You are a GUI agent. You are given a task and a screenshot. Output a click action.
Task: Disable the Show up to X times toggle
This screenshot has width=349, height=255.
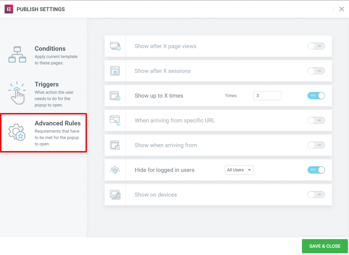click(x=316, y=96)
